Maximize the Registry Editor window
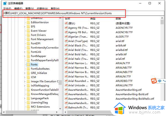Screen dimensions: 166x116 coord(150,3)
